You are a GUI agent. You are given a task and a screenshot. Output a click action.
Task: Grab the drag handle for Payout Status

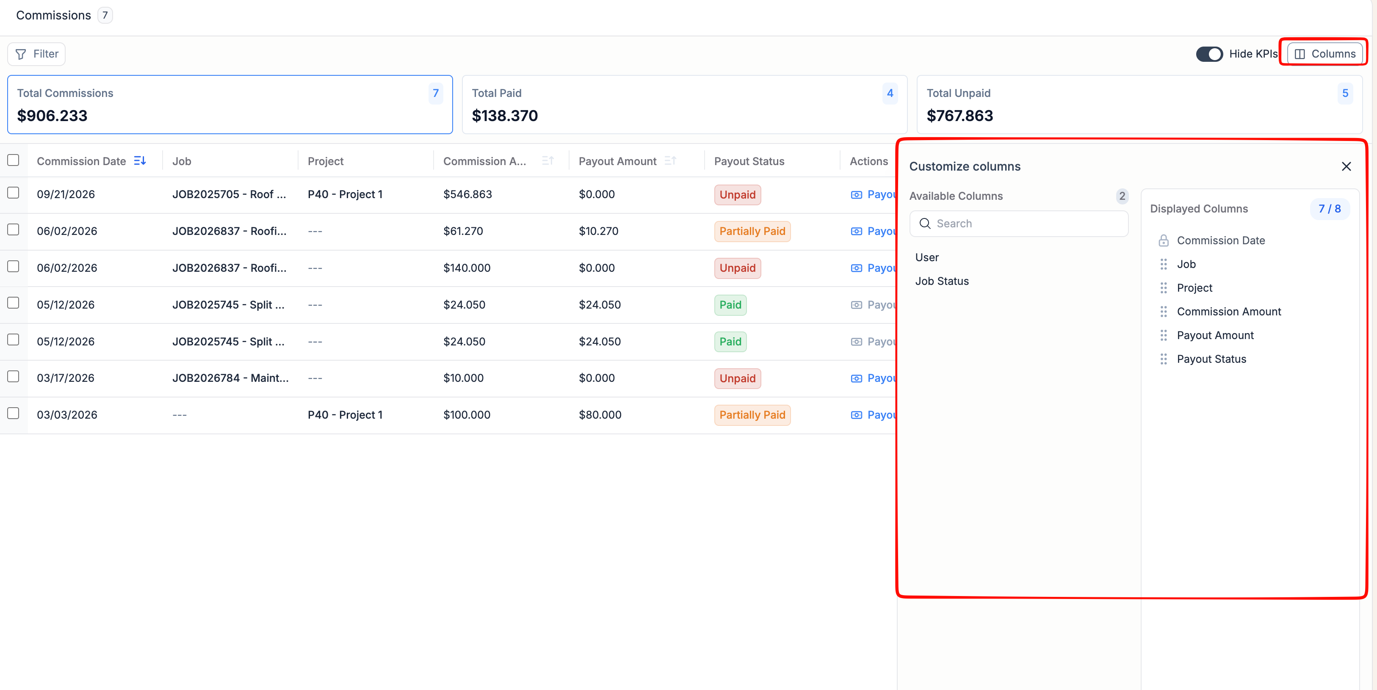point(1163,359)
